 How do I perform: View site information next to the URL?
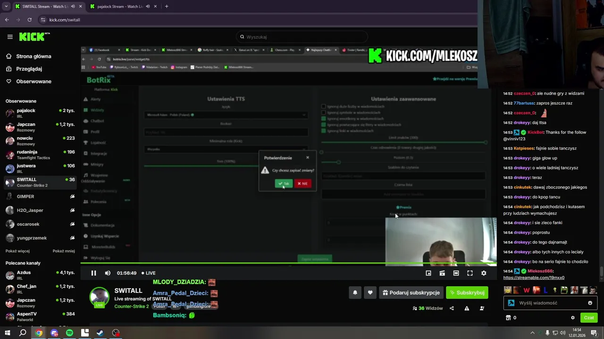pyautogui.click(x=43, y=20)
